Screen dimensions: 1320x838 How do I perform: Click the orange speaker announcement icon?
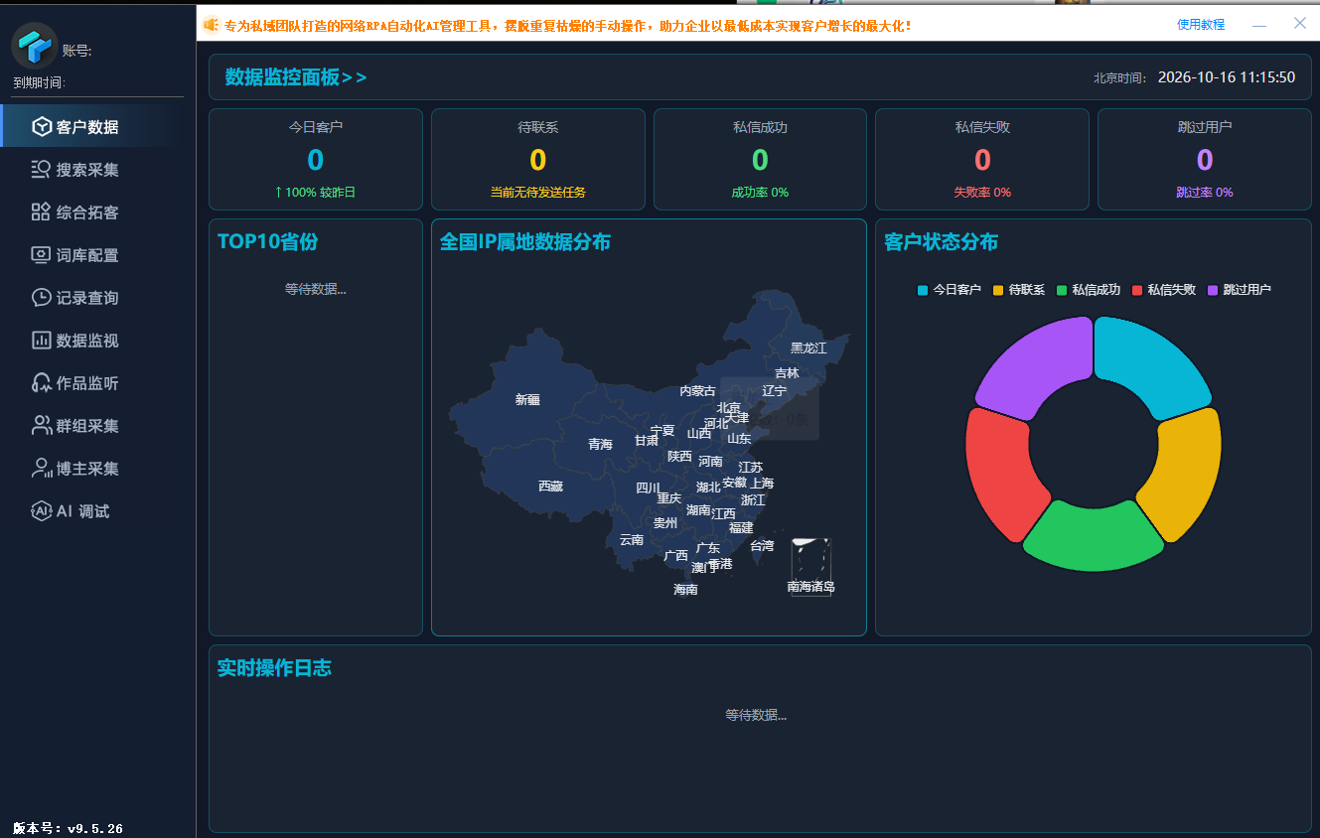click(x=212, y=25)
